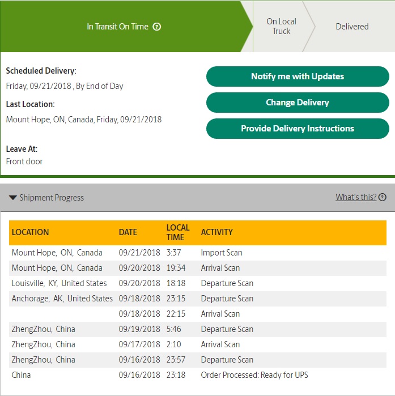This screenshot has width=395, height=396.
Task: Click the DATE column header
Action: click(128, 232)
